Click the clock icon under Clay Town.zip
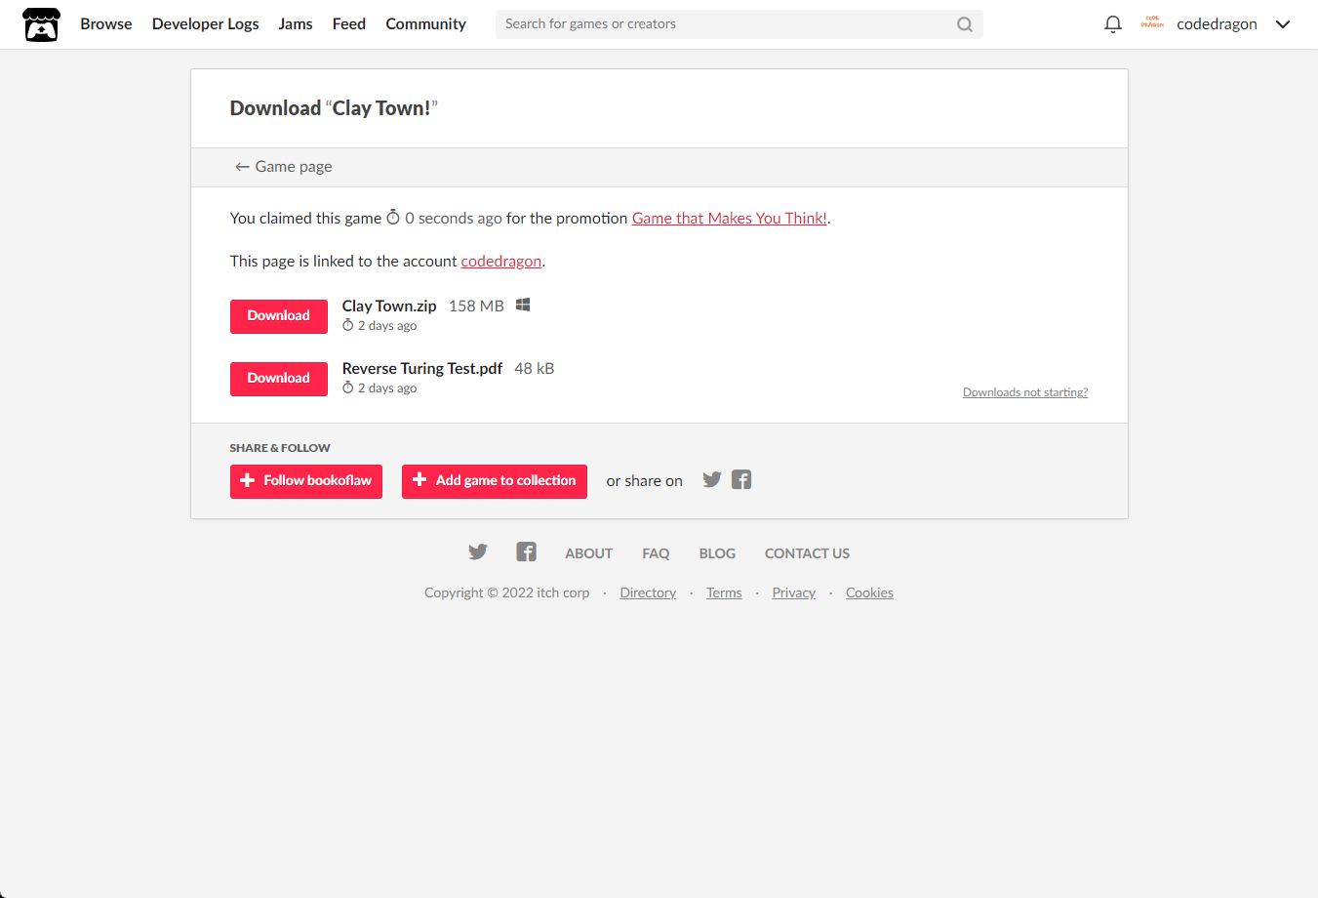This screenshot has height=898, width=1318. point(347,325)
